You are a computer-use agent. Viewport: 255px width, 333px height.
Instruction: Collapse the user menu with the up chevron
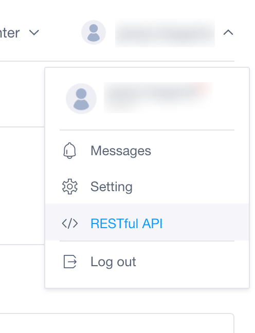[228, 32]
